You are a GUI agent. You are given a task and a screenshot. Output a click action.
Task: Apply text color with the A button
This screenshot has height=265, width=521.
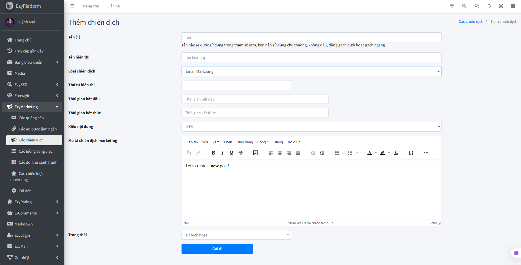click(370, 153)
